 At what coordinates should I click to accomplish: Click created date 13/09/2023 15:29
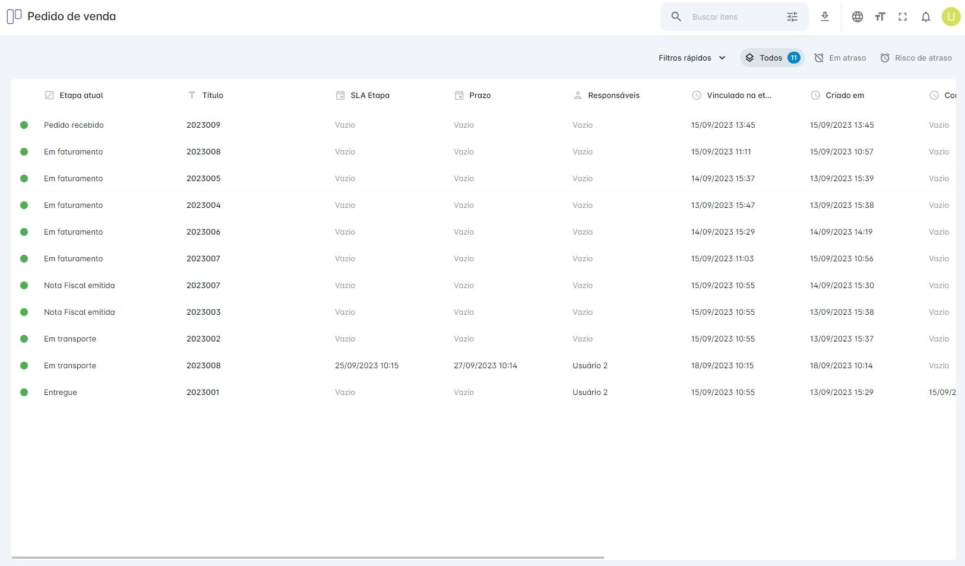(x=841, y=392)
